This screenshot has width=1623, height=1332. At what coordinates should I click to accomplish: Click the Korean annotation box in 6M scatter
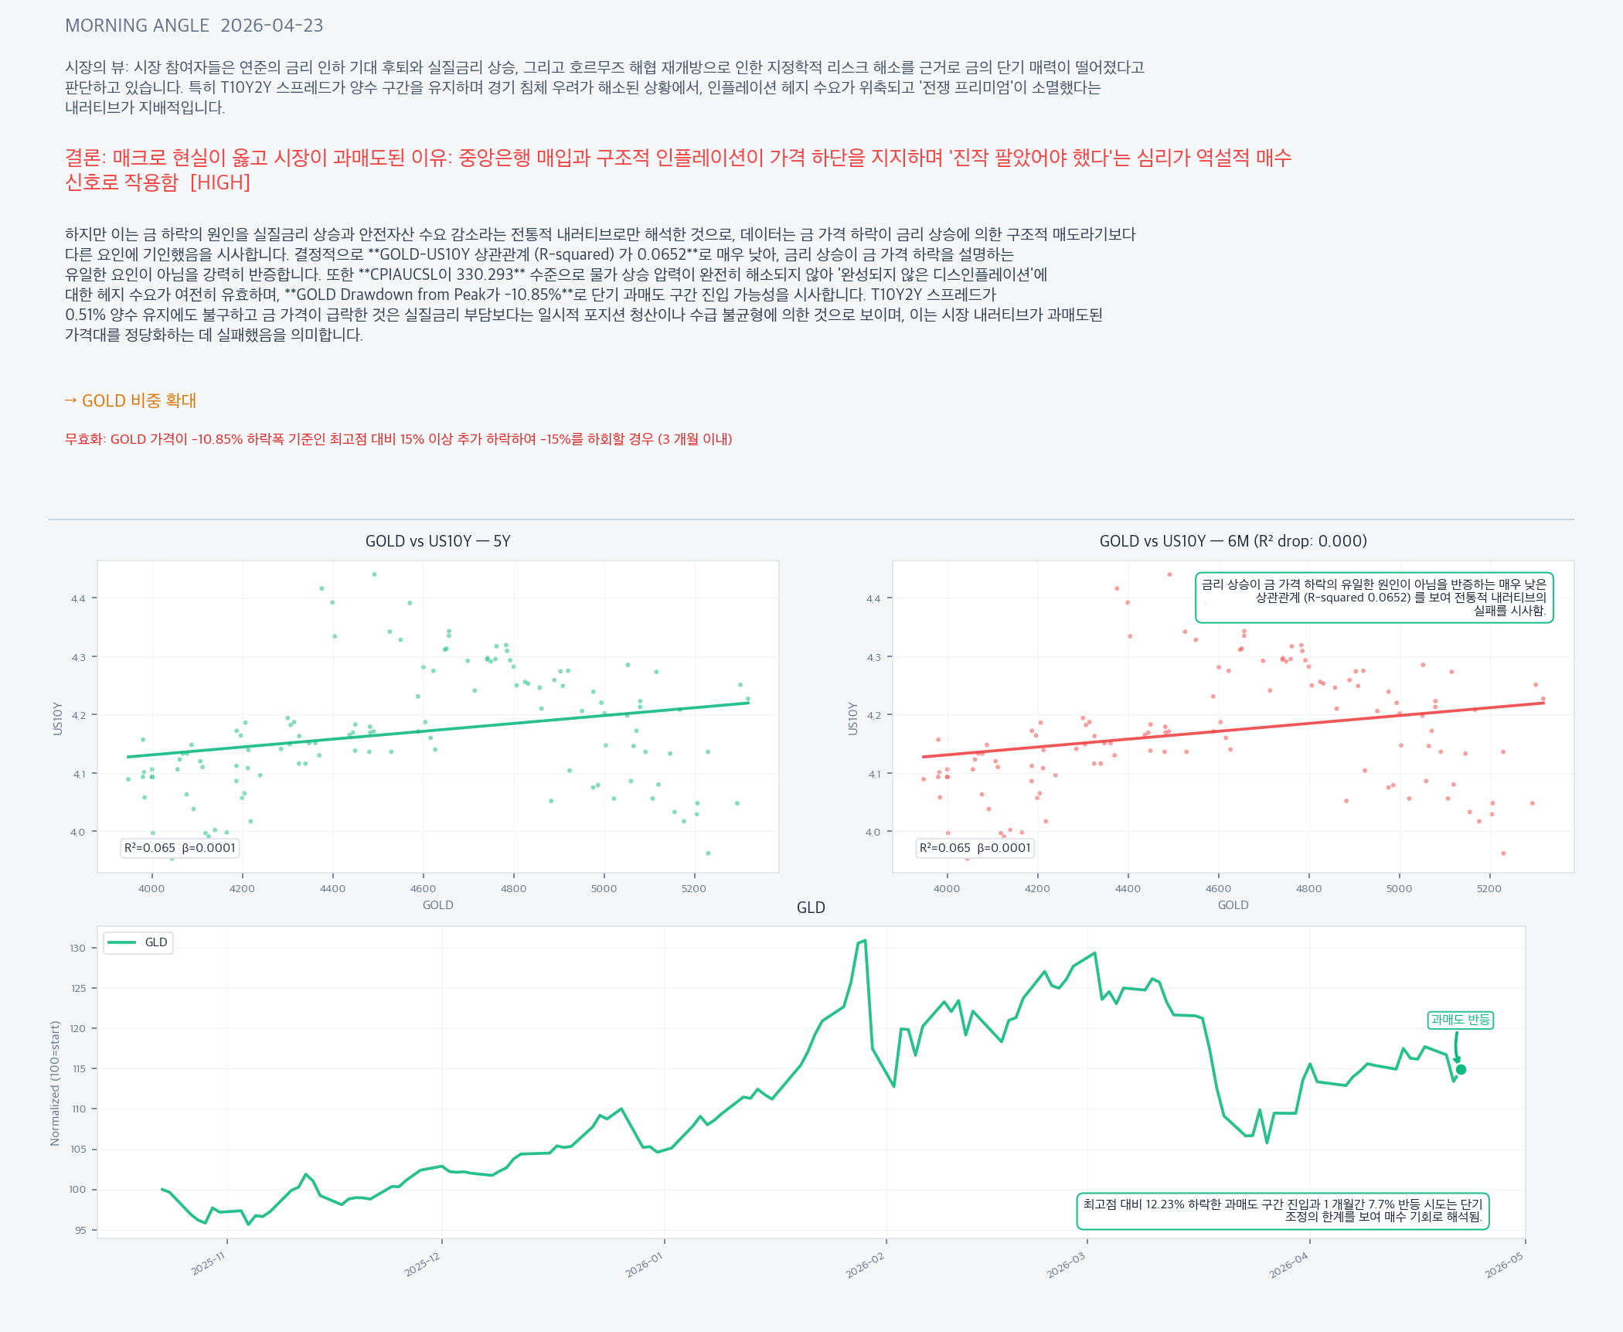[x=1373, y=598]
